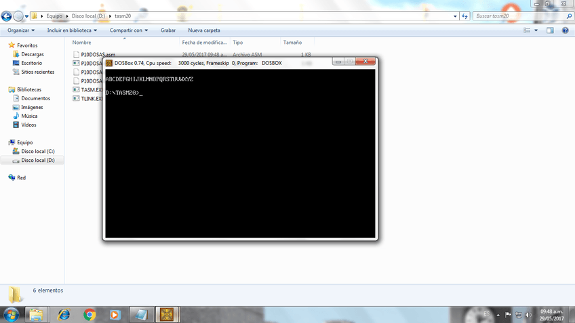Refresh the tasm20 folder view
This screenshot has width=575, height=323.
click(x=464, y=16)
